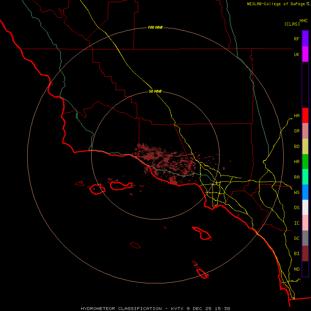Click the DS legend label
The width and height of the screenshot is (311, 311).
pyautogui.click(x=296, y=208)
